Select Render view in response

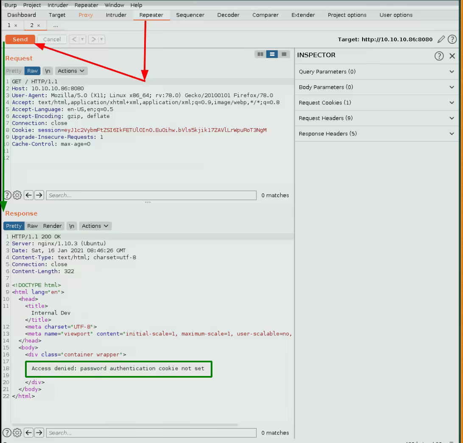tap(53, 226)
